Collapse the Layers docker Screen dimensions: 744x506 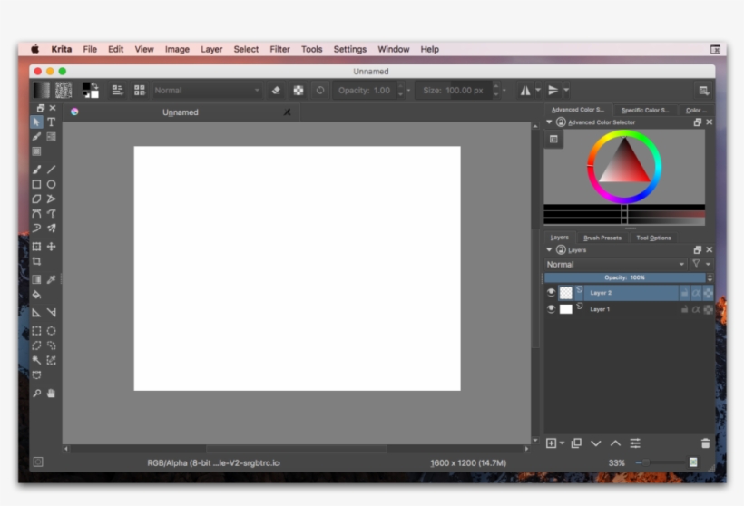[549, 250]
